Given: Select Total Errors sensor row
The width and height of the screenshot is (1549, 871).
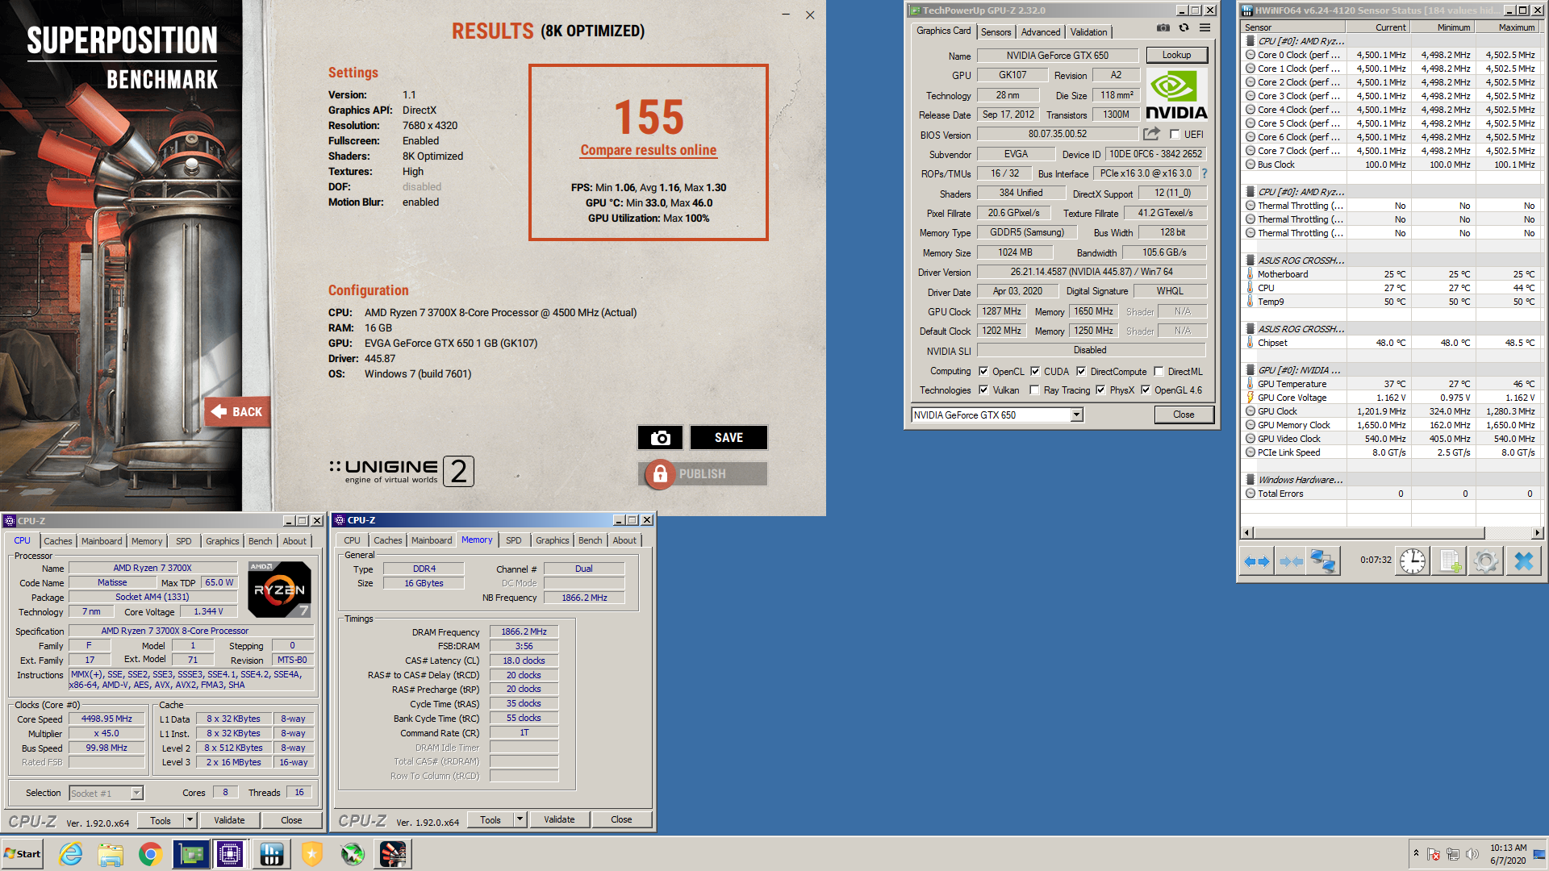Looking at the screenshot, I should pyautogui.click(x=1390, y=494).
